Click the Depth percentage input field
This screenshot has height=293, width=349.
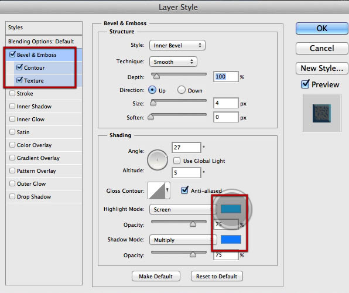tap(225, 77)
